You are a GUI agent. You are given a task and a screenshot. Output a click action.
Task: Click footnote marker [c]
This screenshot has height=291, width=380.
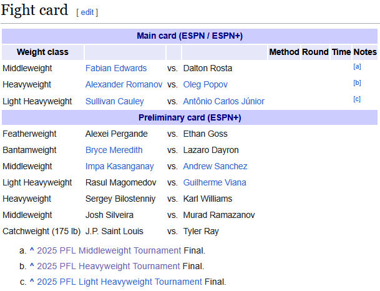357,99
